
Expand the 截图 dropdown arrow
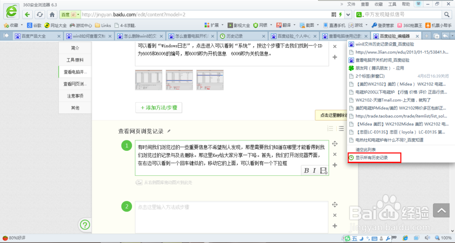click(318, 25)
